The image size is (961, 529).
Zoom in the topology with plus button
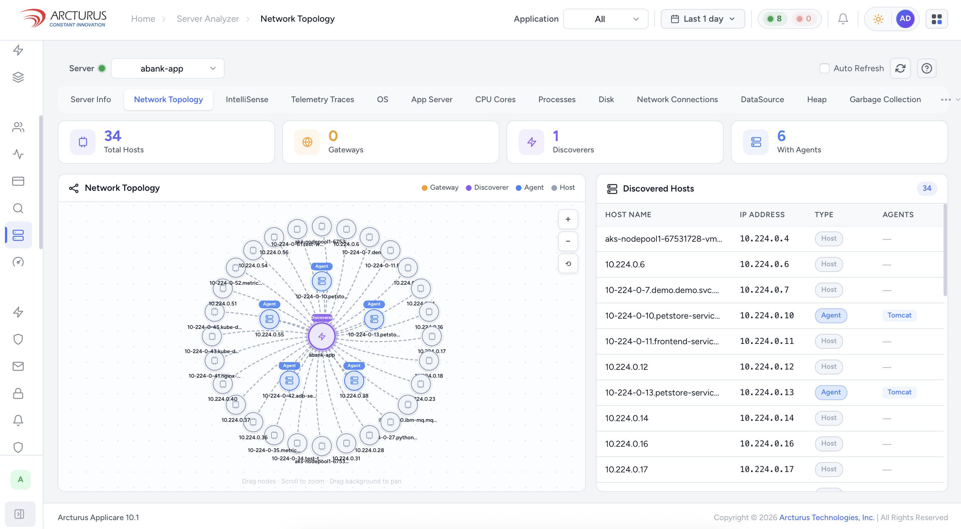(568, 219)
